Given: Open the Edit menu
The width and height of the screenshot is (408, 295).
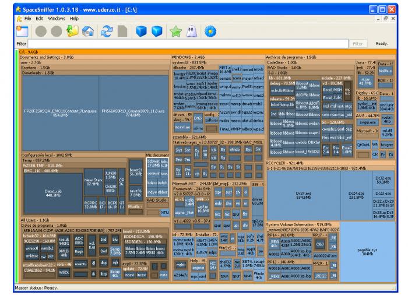Looking at the screenshot, I should click(39, 19).
